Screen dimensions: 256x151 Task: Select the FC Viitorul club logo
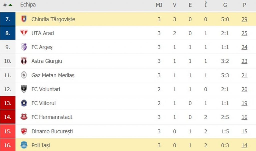24,103
